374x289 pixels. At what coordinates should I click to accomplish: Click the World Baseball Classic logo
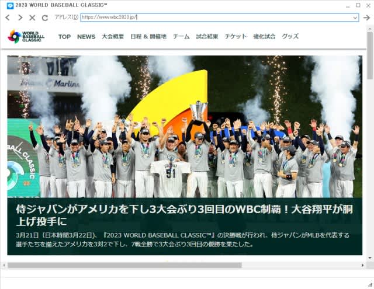point(26,37)
